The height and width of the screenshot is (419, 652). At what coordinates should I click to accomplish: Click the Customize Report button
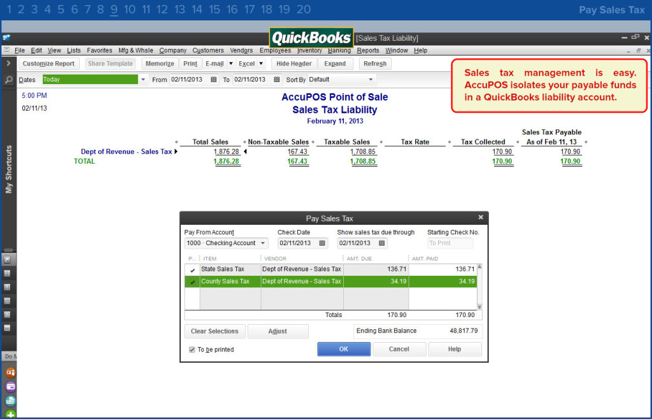[48, 64]
